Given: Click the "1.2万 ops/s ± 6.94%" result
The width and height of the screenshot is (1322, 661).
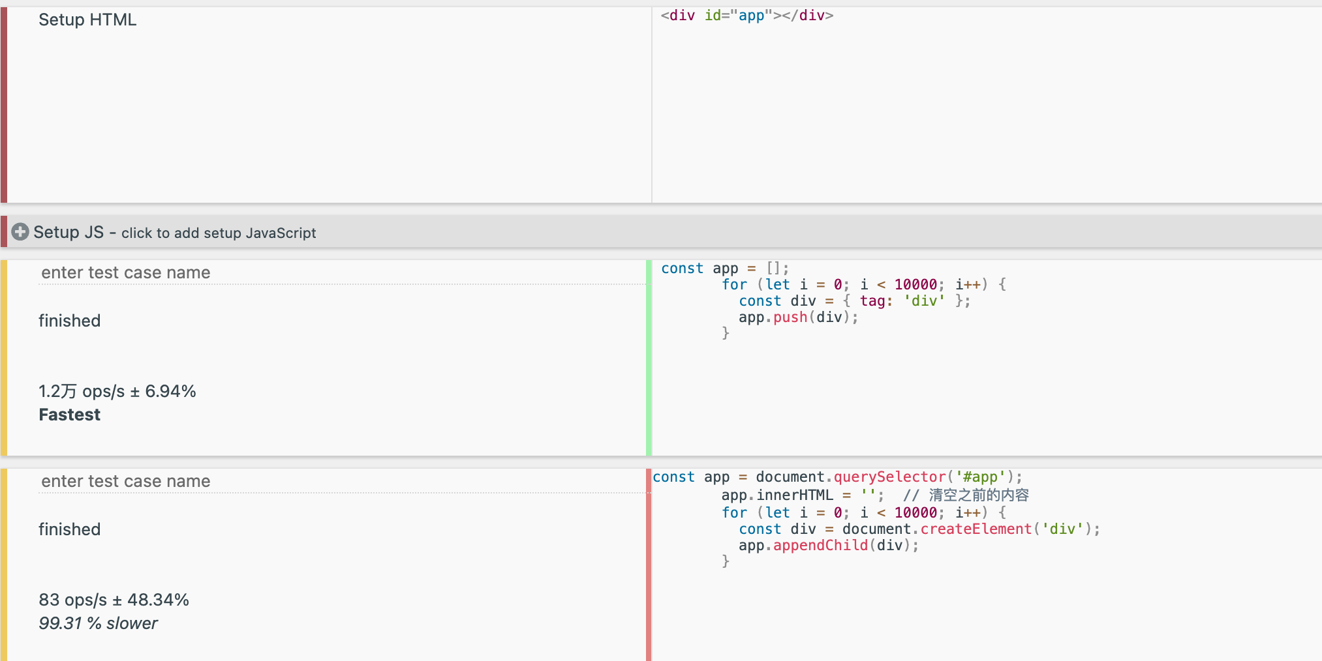Looking at the screenshot, I should [x=117, y=391].
